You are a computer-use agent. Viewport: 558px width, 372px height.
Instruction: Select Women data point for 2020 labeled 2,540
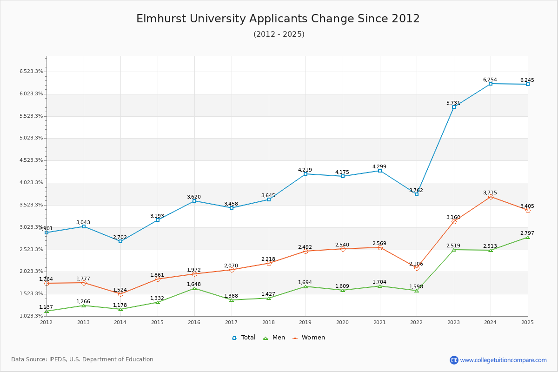pyautogui.click(x=343, y=249)
